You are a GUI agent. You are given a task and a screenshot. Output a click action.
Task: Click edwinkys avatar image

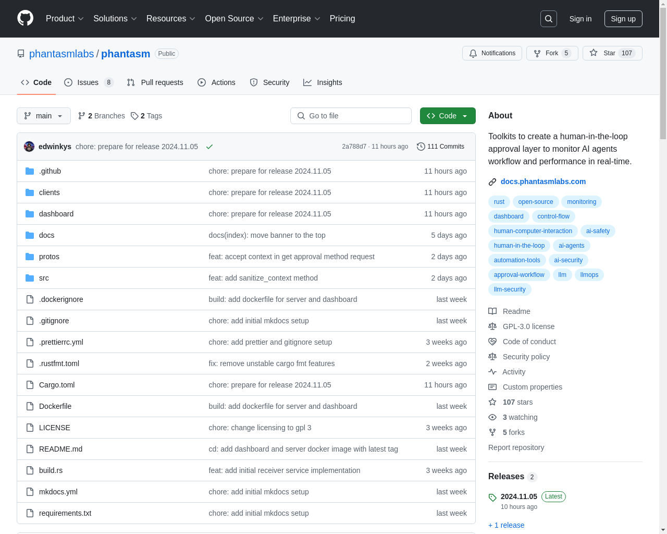tap(29, 147)
